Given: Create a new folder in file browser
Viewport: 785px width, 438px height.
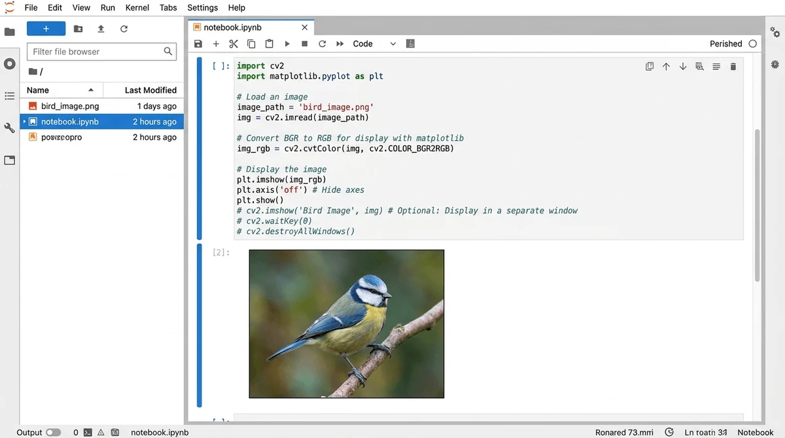Looking at the screenshot, I should (x=78, y=29).
